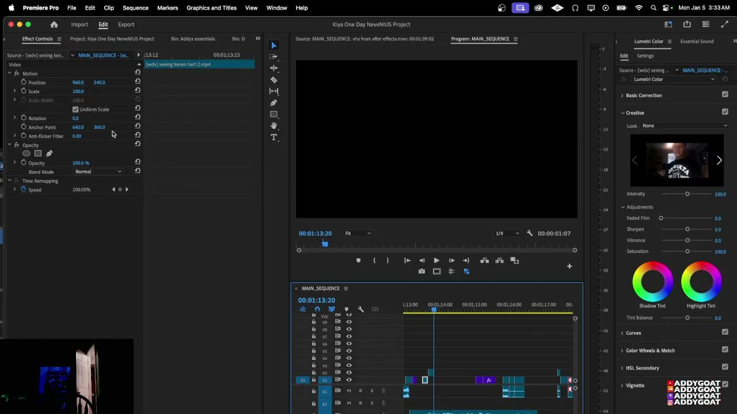
Task: Expand the Vignette section
Action: [x=622, y=385]
